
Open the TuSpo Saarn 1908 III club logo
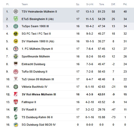coord(16,26)
